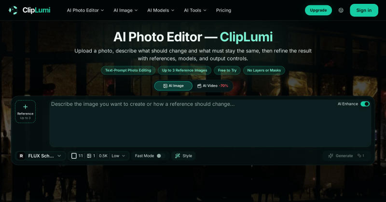386x202 pixels.
Task: Click the sparkle Generate icon
Action: pyautogui.click(x=331, y=156)
